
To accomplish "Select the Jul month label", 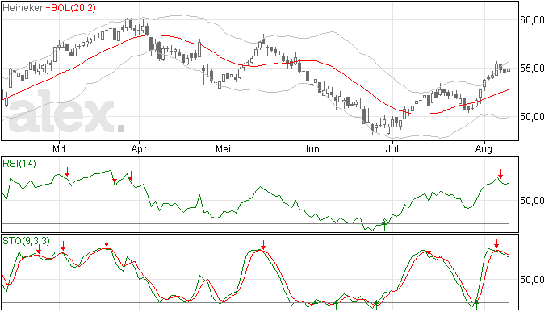I will [x=392, y=148].
